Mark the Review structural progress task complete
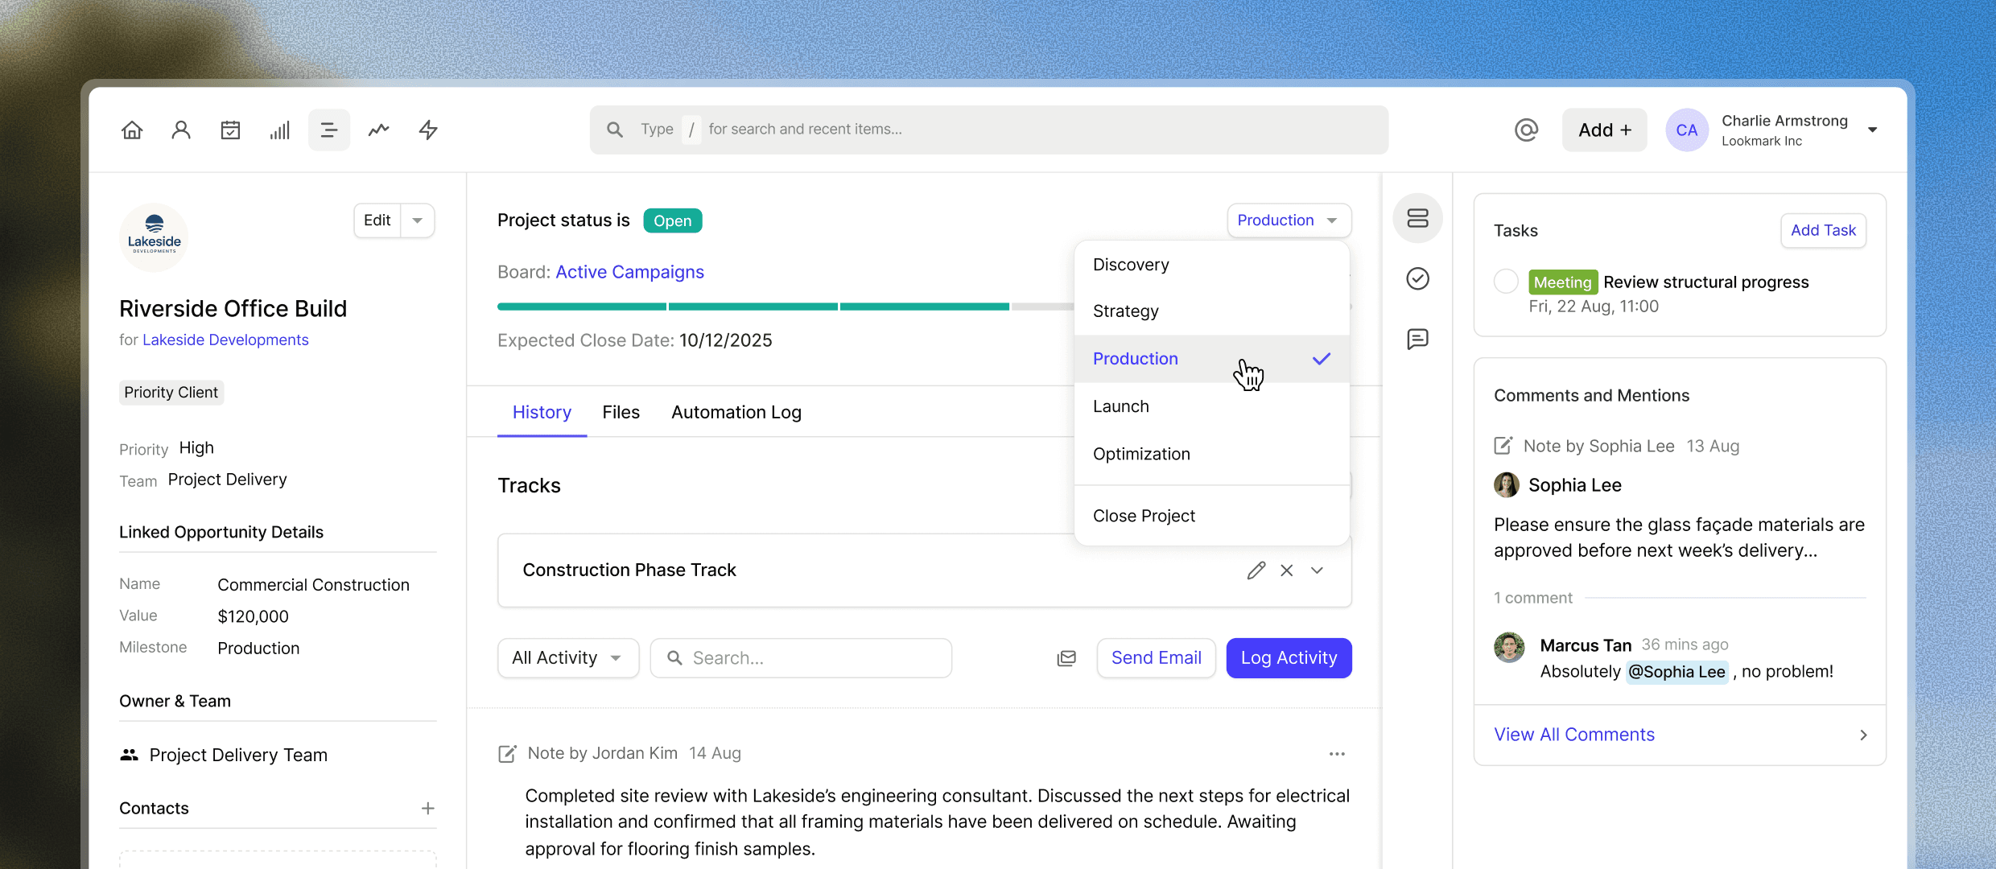Screen dimensions: 1996x869 (x=1507, y=281)
